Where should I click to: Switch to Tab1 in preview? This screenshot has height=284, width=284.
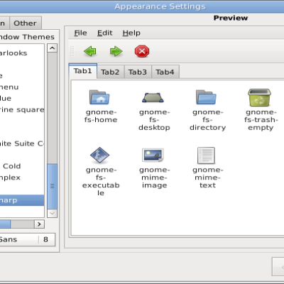[x=82, y=71]
